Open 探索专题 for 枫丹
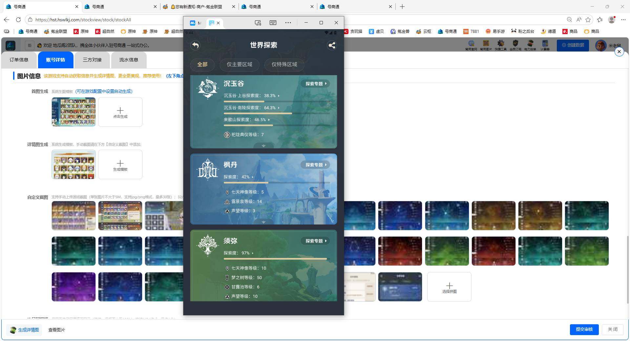Image resolution: width=630 pixels, height=341 pixels. 315,165
